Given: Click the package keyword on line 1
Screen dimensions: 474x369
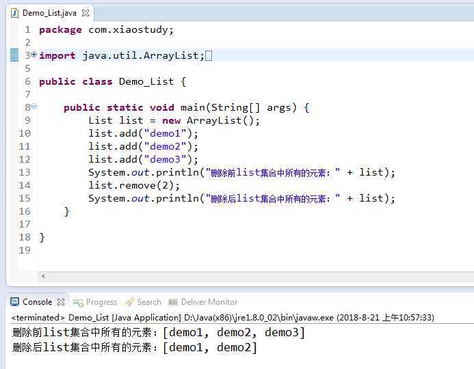Looking at the screenshot, I should point(60,30).
